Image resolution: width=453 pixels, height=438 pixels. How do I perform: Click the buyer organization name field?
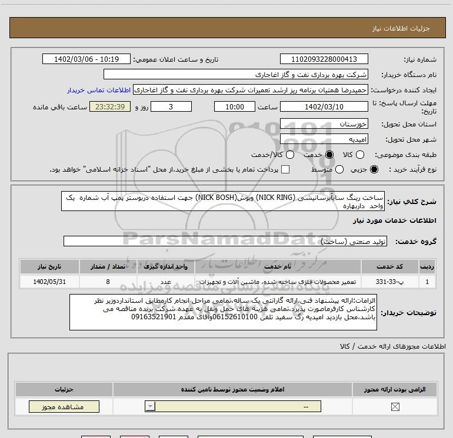[x=236, y=74]
